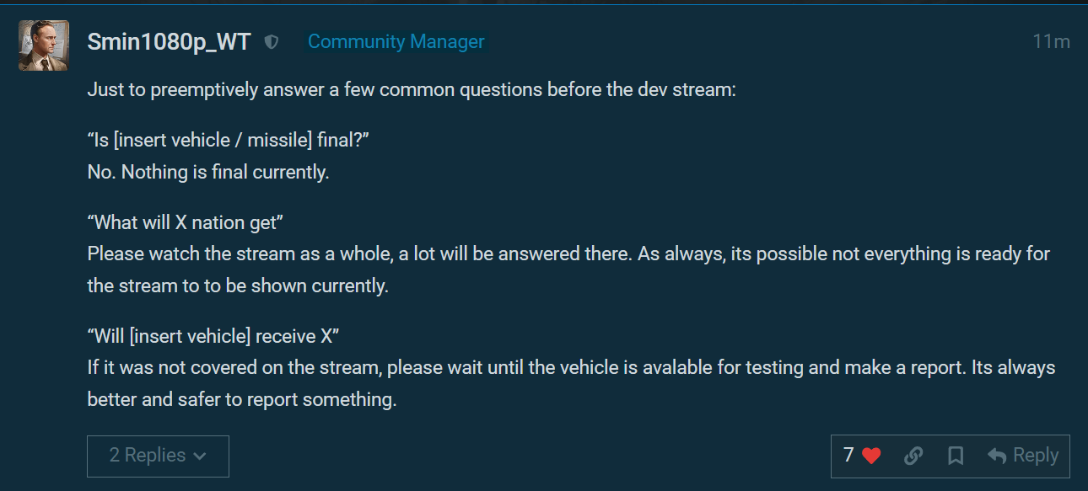Open the Smin1080p_WT username profile
The height and width of the screenshot is (491, 1088).
point(169,42)
